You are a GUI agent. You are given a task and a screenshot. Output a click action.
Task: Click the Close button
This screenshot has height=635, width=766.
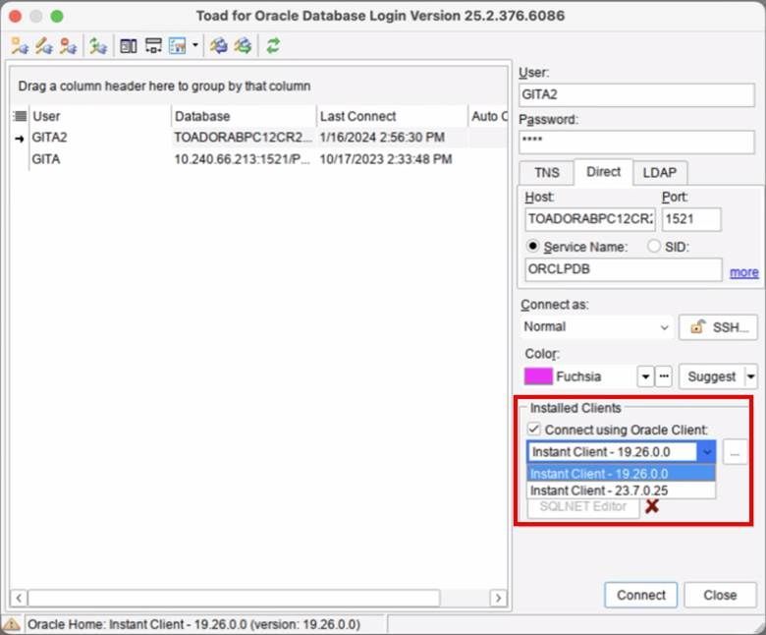coord(720,595)
